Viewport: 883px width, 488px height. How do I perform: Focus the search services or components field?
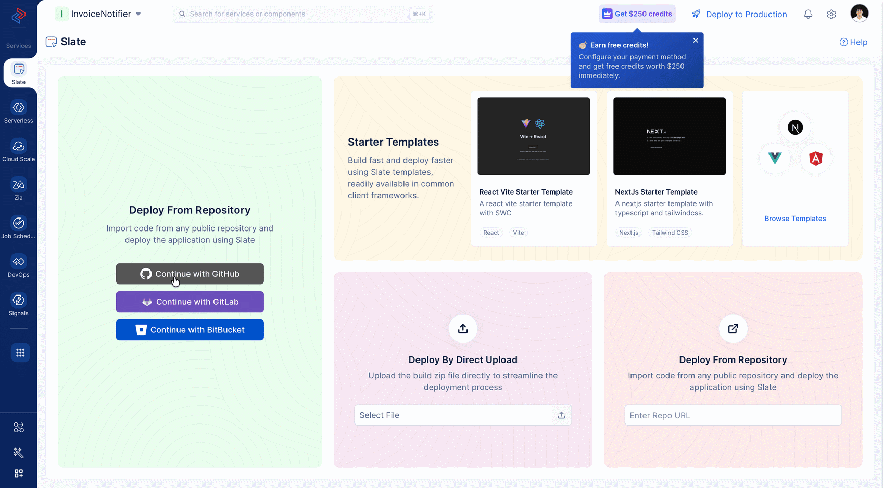303,14
